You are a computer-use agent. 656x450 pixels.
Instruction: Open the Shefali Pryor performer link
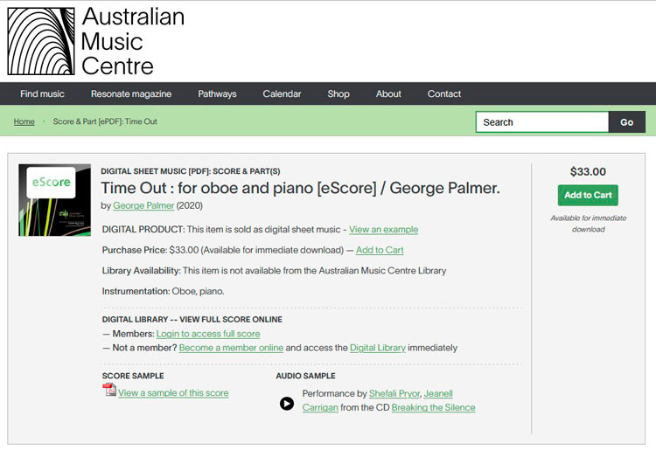click(394, 393)
